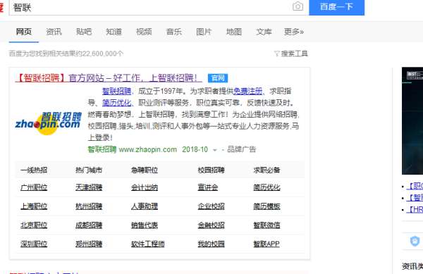Expand the dropdown arrow after 2018-10
423x274 pixels.
tap(215, 150)
